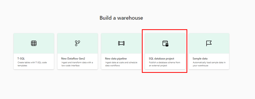The image size is (255, 99).
Task: Click the green banner of T-SQL card
Action: pos(34,43)
